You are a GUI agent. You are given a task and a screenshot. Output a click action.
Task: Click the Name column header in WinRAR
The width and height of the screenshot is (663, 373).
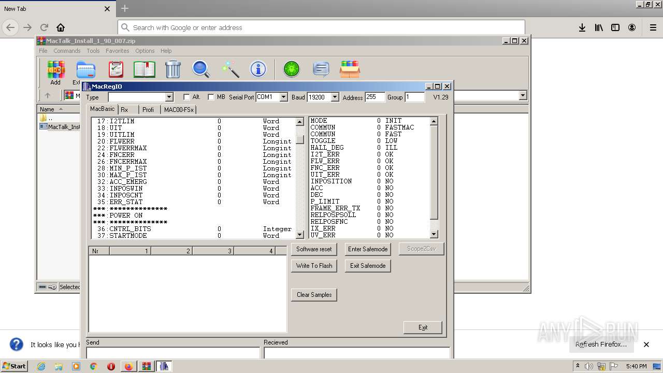pyautogui.click(x=59, y=109)
